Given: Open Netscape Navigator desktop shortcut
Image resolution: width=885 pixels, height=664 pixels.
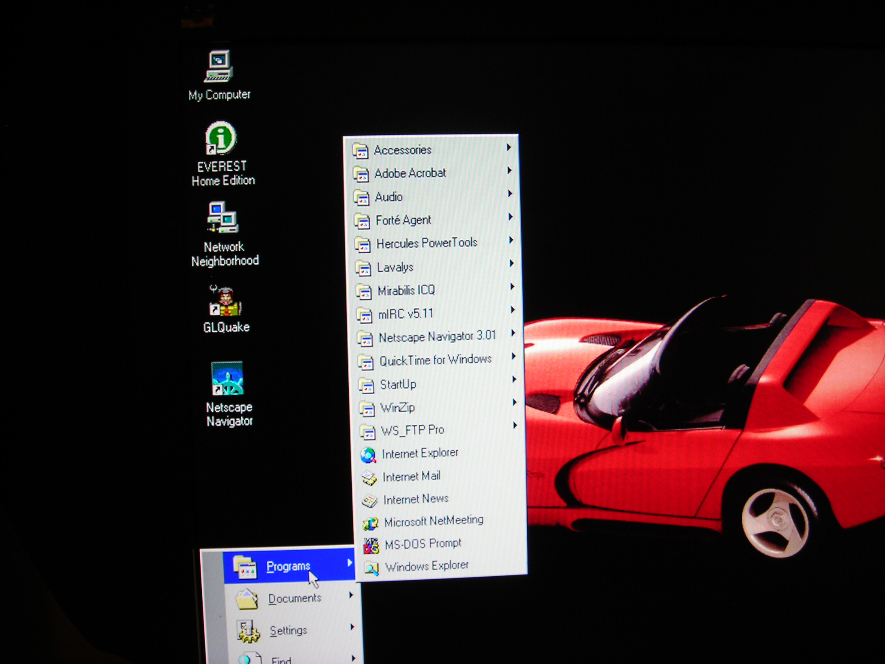Looking at the screenshot, I should pyautogui.click(x=227, y=379).
